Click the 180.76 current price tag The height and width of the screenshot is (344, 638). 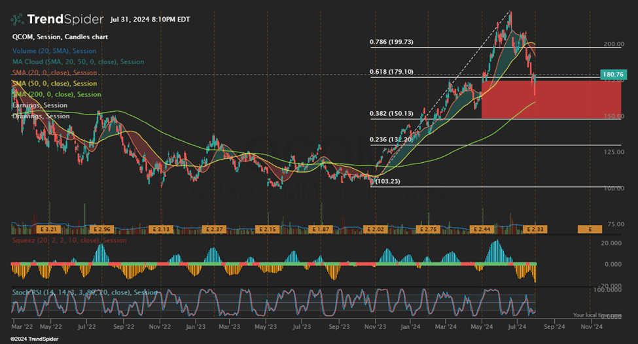tap(612, 75)
